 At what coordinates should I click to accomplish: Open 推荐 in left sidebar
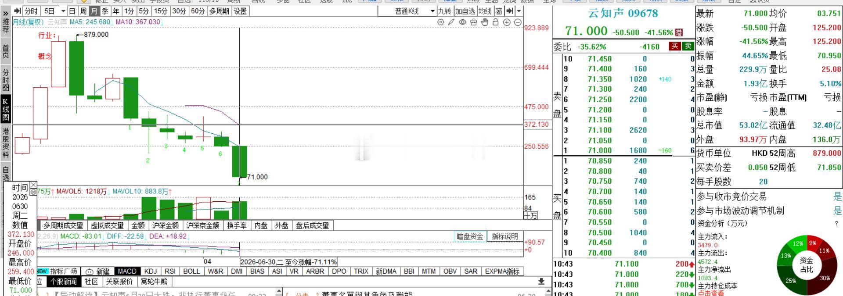coord(6,25)
